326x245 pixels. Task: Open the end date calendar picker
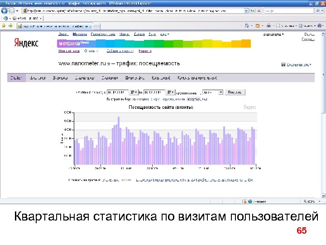pyautogui.click(x=170, y=92)
